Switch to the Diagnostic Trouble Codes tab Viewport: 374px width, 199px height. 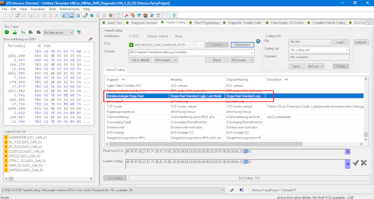pos(242,23)
